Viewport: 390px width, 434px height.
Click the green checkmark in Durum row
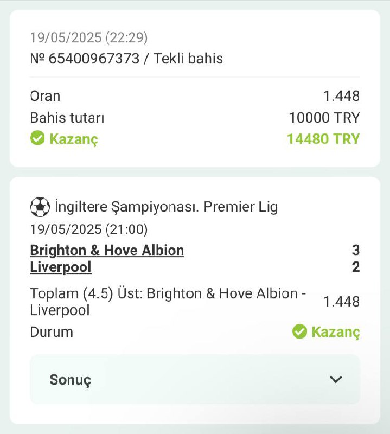pyautogui.click(x=299, y=331)
